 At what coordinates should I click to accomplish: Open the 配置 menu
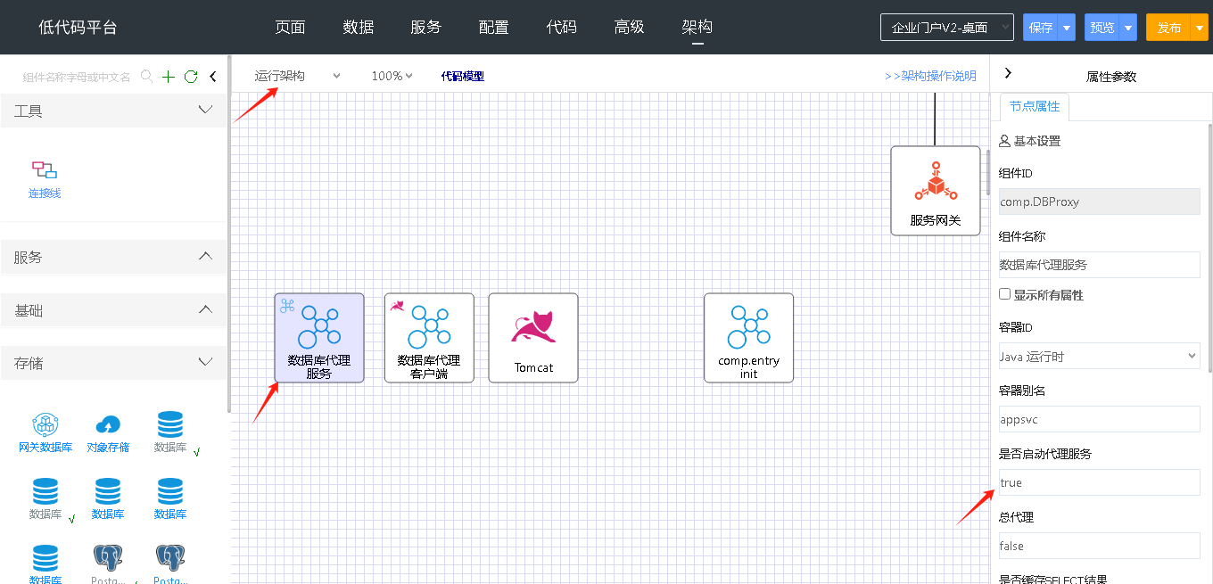493,27
